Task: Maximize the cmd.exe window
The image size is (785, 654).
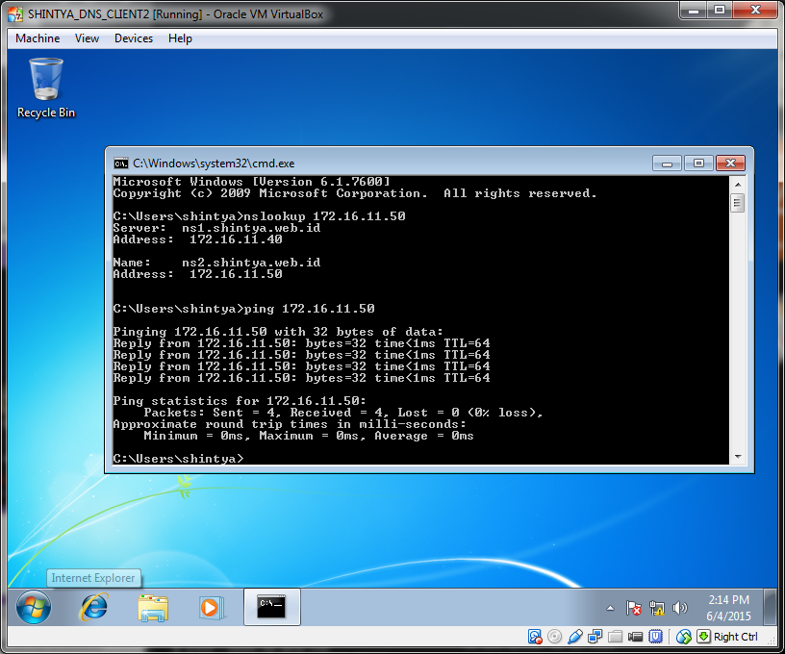Action: click(x=698, y=163)
